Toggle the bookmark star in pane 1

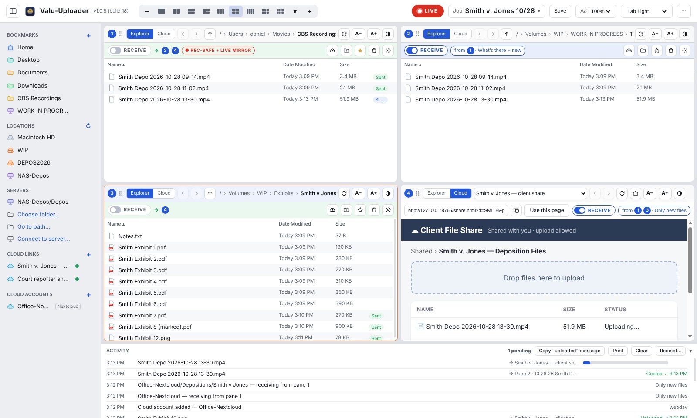coord(360,51)
